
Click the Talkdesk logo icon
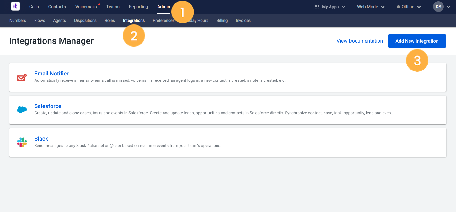(15, 6)
